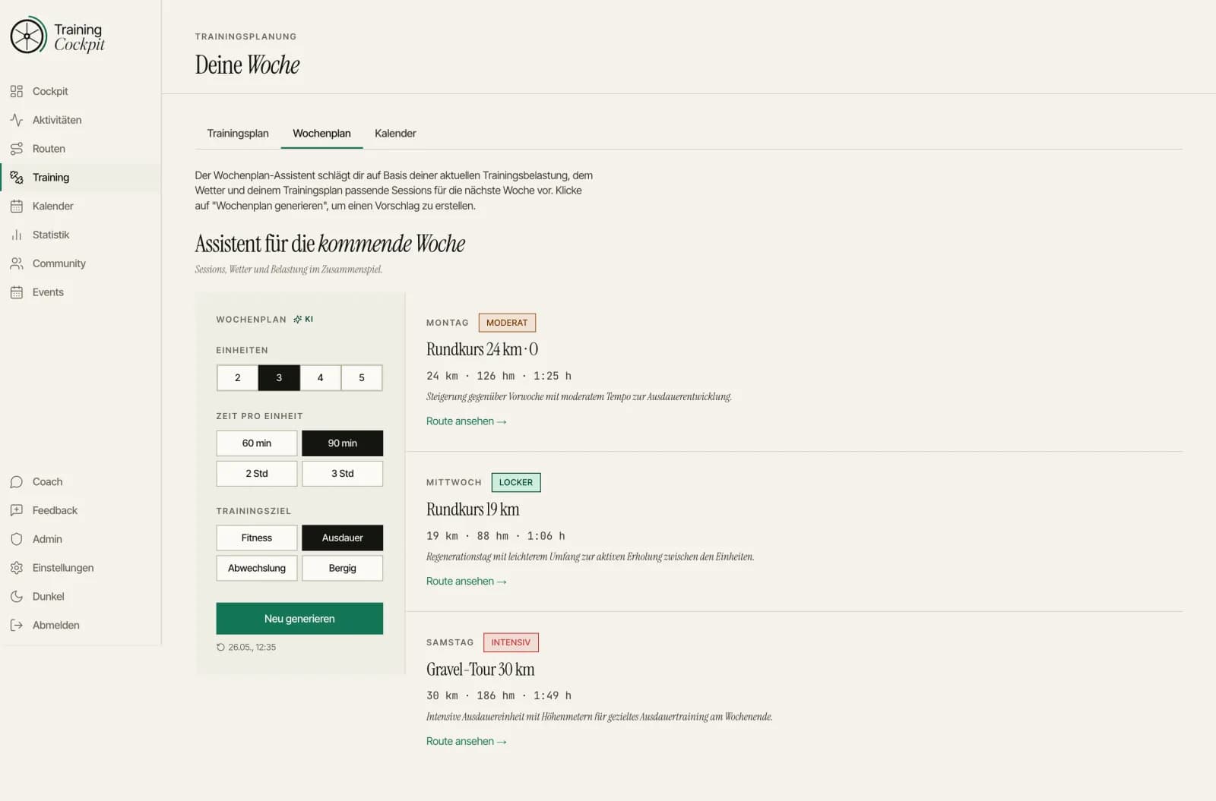1216x801 pixels.
Task: Open Events in the sidebar
Action: coord(81,292)
